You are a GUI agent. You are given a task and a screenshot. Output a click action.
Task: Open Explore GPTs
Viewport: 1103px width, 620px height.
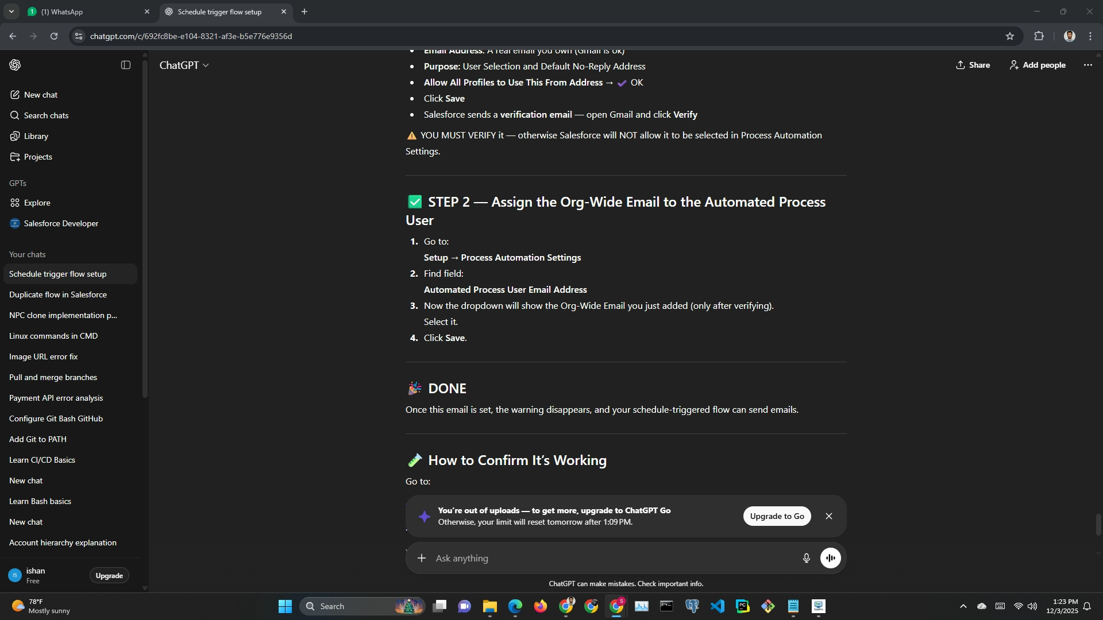37,203
